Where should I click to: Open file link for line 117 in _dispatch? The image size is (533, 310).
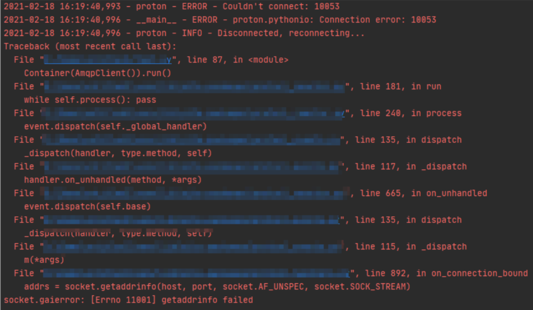pos(191,166)
